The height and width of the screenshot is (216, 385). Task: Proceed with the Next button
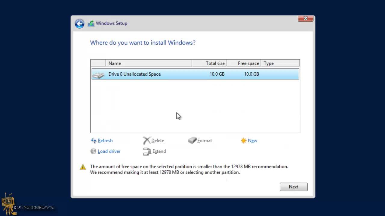pyautogui.click(x=294, y=187)
